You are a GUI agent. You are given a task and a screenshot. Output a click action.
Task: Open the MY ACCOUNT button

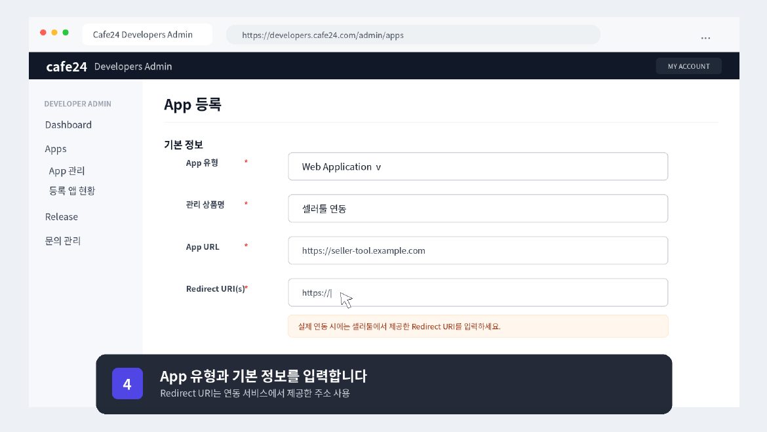(688, 66)
